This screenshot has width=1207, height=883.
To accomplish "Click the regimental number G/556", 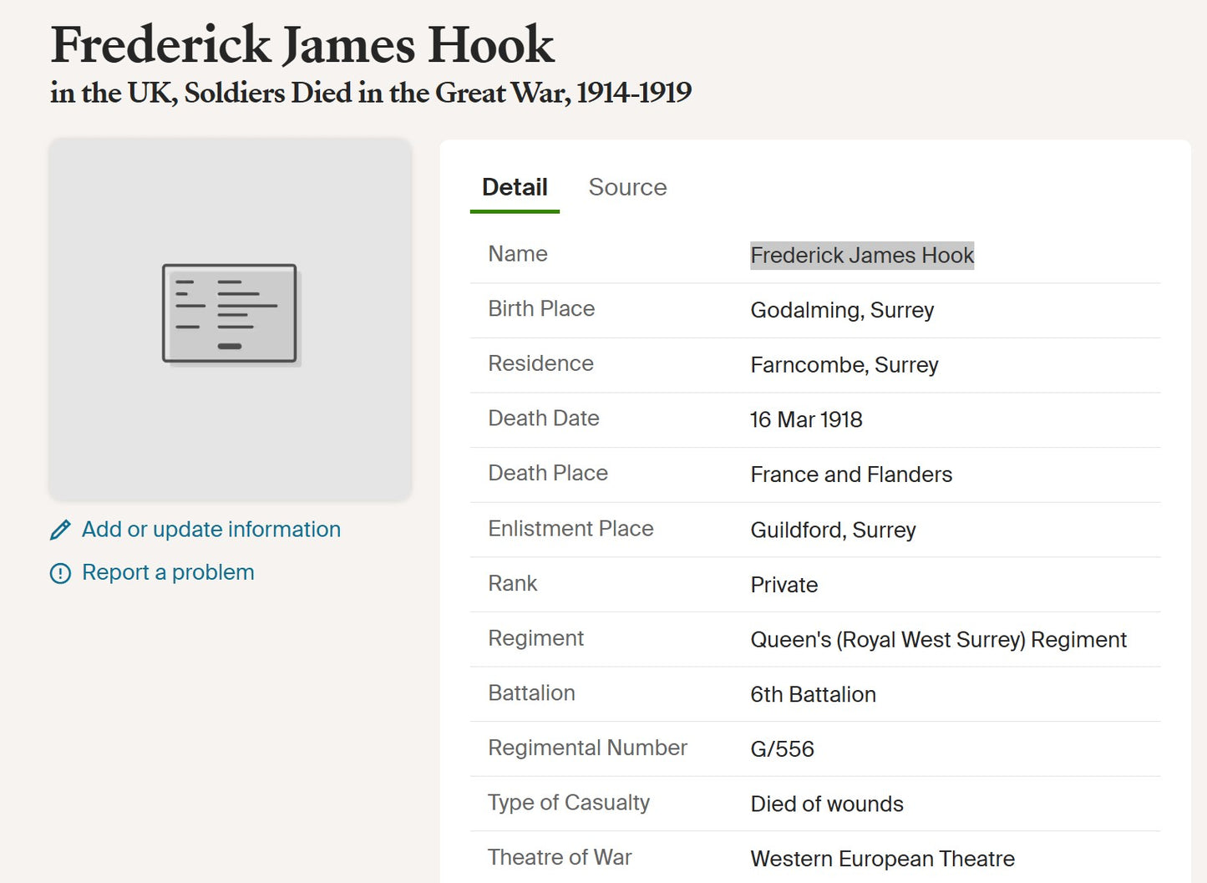I will pyautogui.click(x=782, y=749).
